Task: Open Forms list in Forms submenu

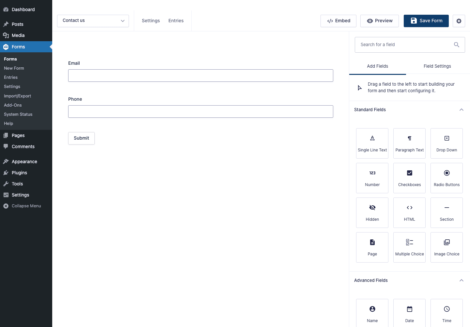Action: pyautogui.click(x=26, y=59)
